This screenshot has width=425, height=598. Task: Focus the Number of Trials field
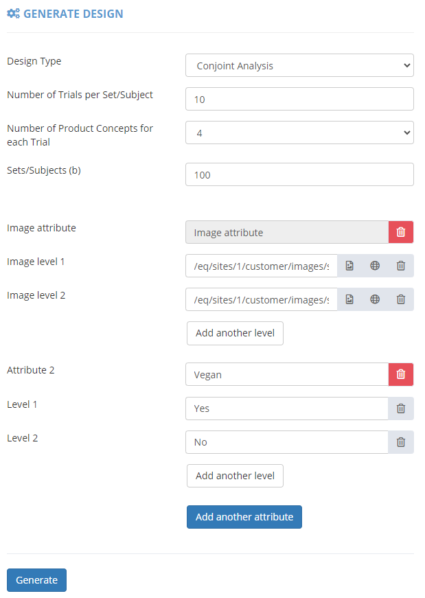pos(299,99)
